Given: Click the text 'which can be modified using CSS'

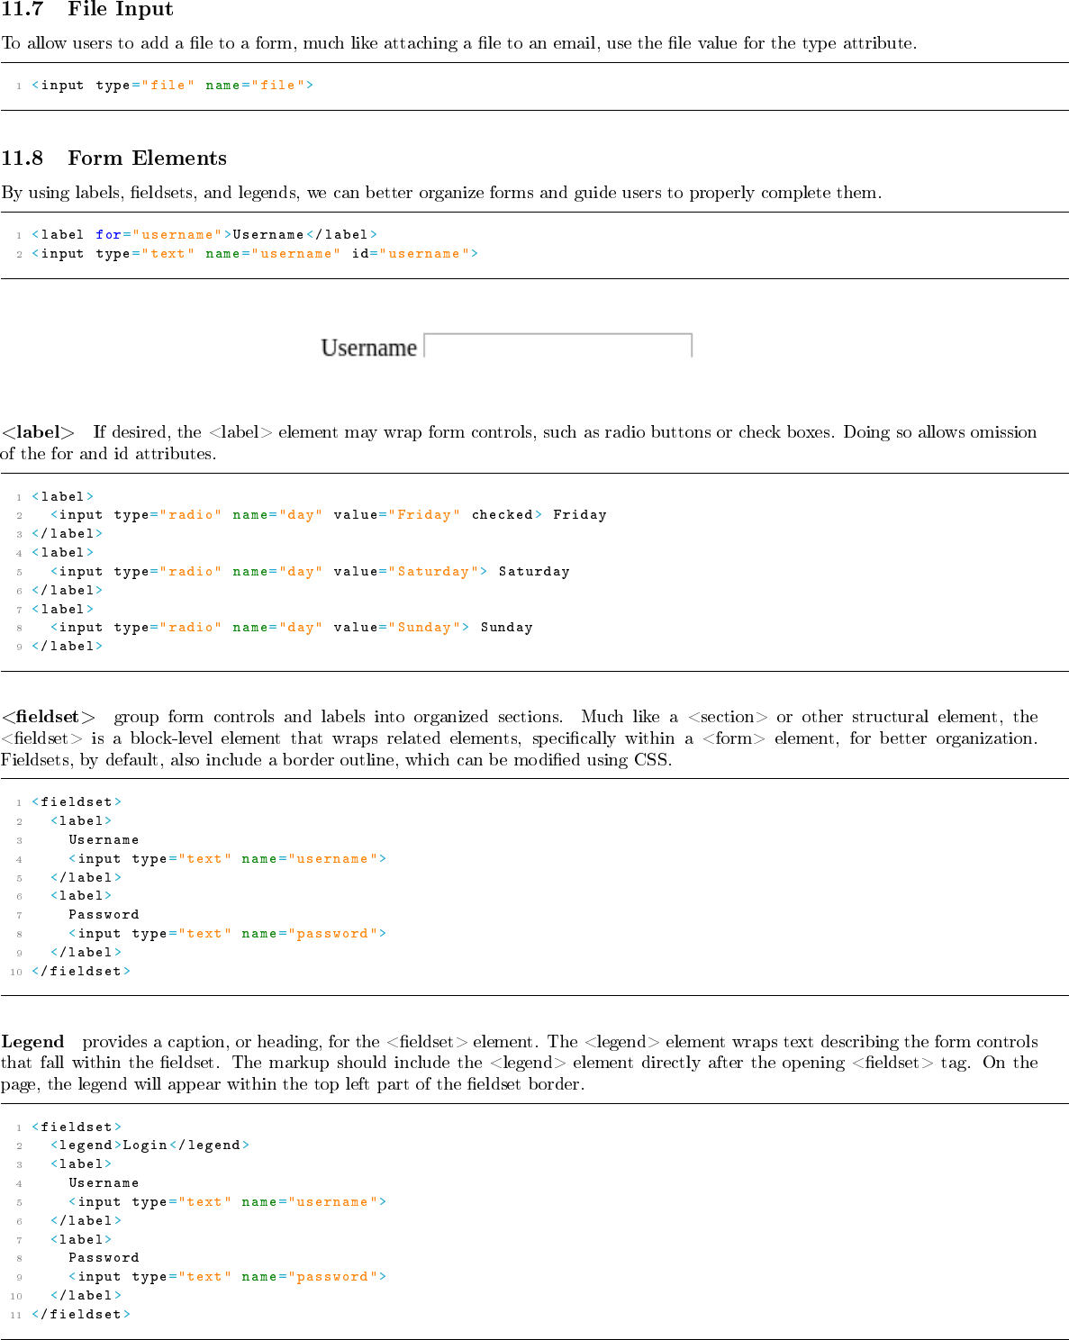Looking at the screenshot, I should [538, 760].
